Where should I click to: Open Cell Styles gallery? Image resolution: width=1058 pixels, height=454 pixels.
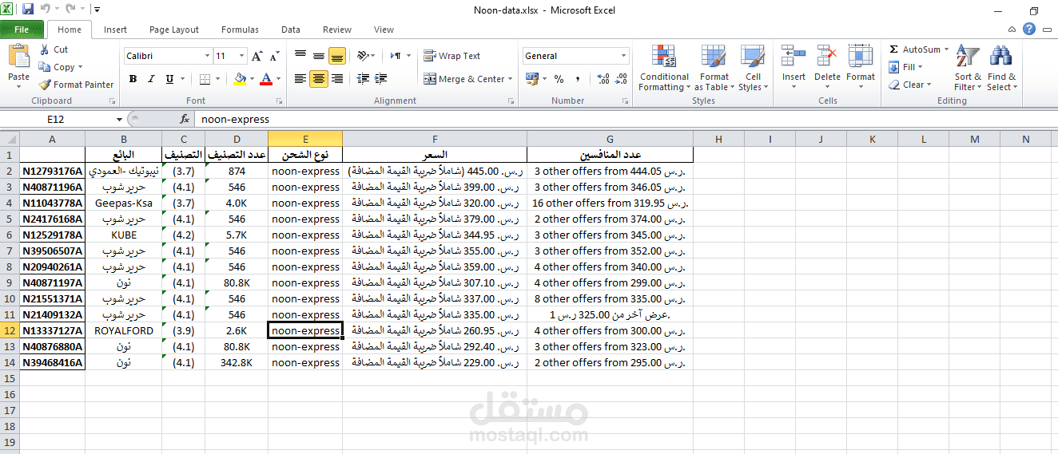coord(753,69)
